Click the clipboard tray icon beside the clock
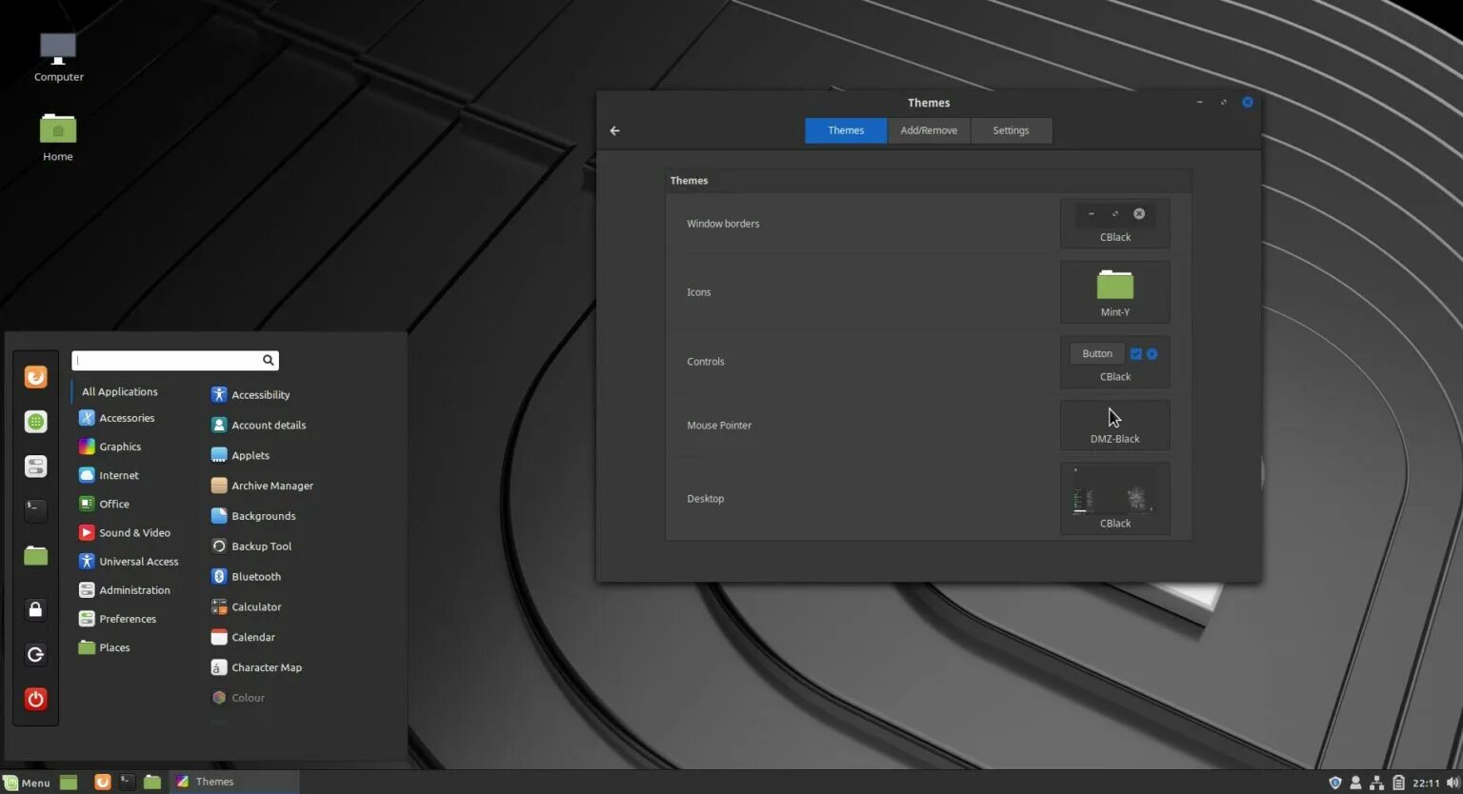Viewport: 1463px width, 794px height. (1398, 783)
